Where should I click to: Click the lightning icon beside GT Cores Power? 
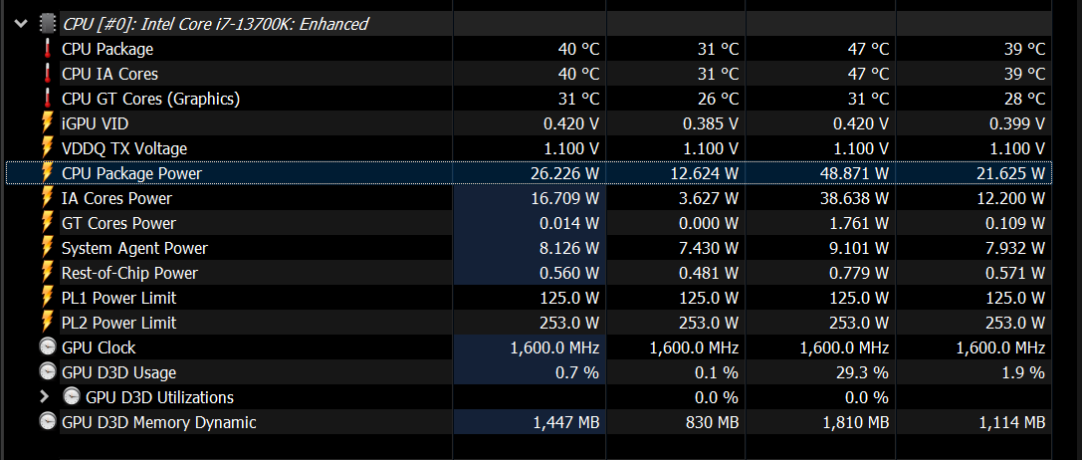pos(47,222)
